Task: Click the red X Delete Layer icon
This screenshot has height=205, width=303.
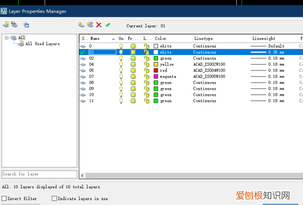Action: click(x=99, y=24)
